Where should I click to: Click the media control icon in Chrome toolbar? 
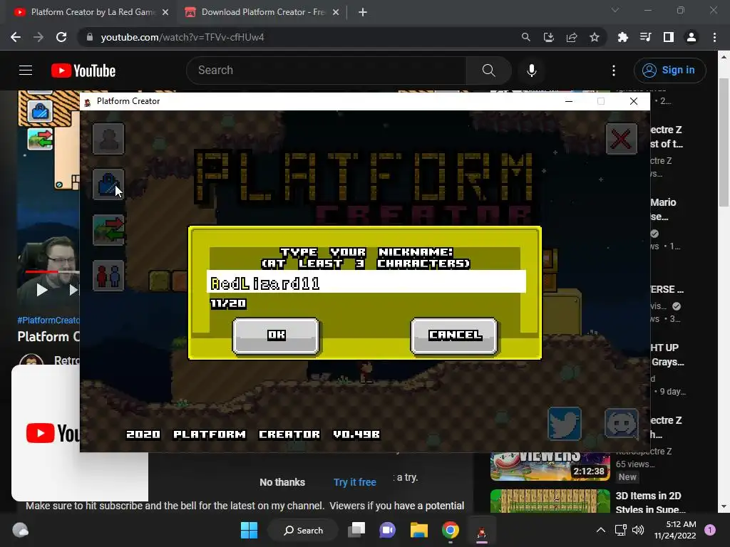645,37
